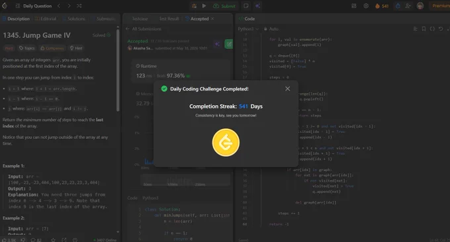The height and width of the screenshot is (242, 450).
Task: Switch to the Solutions tab
Action: (x=74, y=19)
